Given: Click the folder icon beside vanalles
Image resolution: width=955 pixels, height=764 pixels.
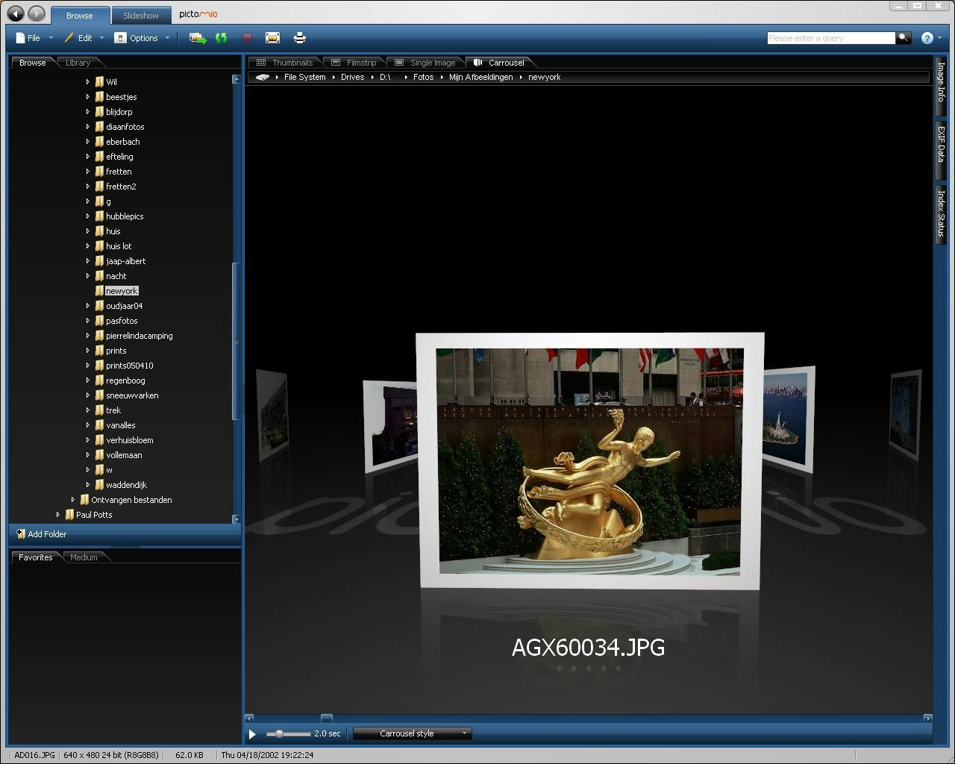Looking at the screenshot, I should [x=99, y=425].
